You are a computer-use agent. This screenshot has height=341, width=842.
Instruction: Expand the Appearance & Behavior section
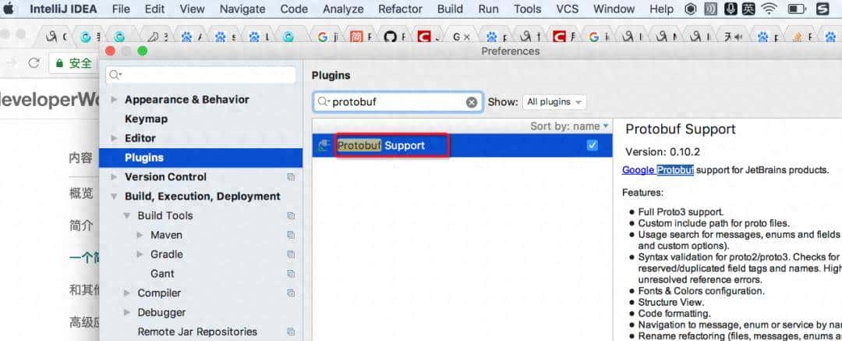tap(113, 100)
